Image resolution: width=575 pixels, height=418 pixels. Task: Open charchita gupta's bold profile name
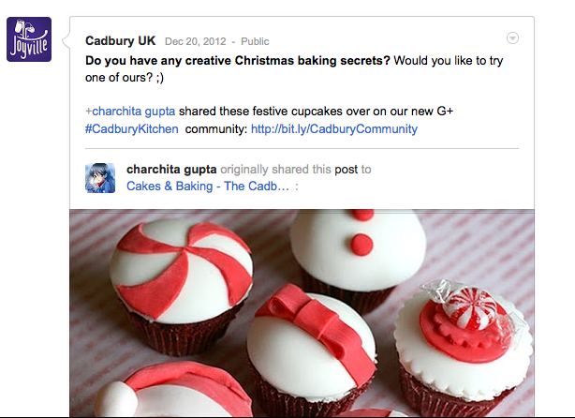[171, 170]
